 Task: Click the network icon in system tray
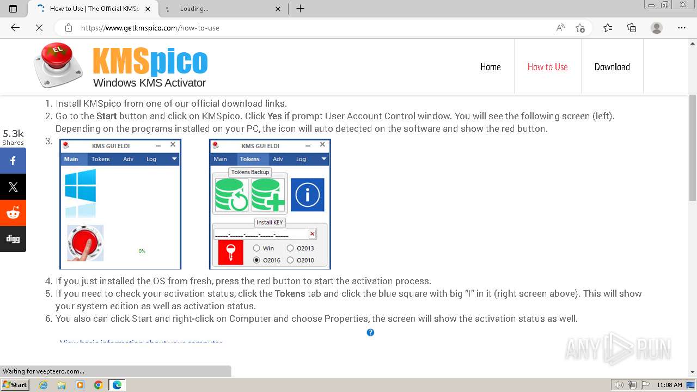632,385
